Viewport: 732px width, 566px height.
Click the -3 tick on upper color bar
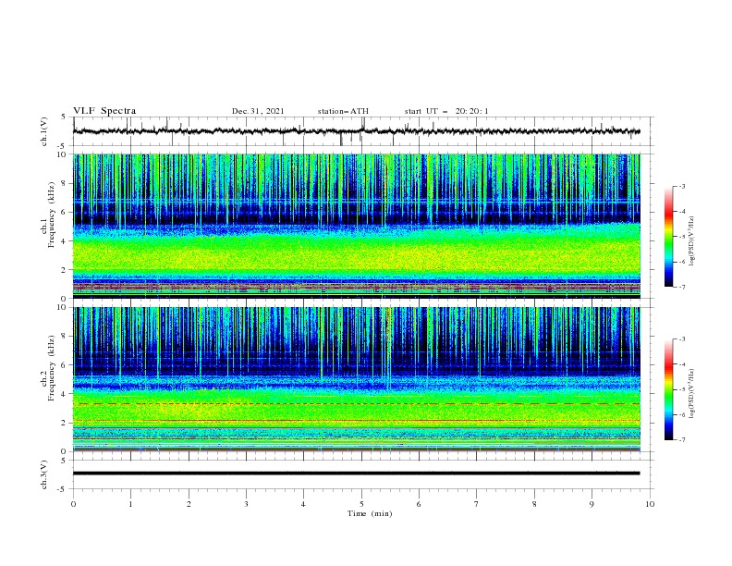click(681, 186)
